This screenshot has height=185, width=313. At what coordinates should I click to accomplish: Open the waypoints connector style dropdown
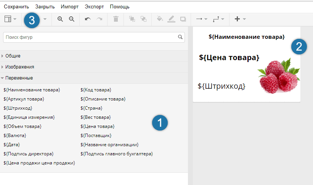[x=218, y=19]
